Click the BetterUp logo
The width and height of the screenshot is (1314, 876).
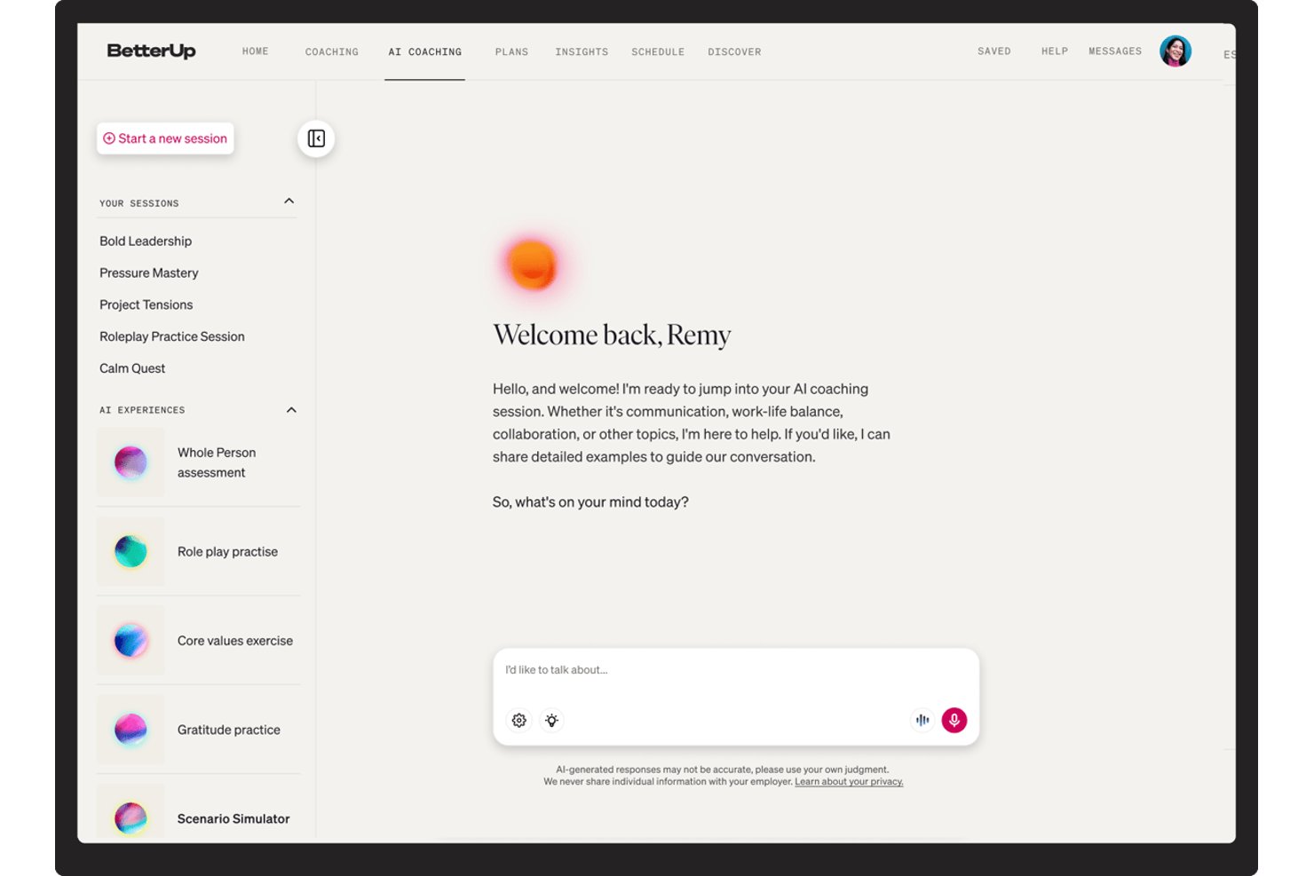click(151, 51)
